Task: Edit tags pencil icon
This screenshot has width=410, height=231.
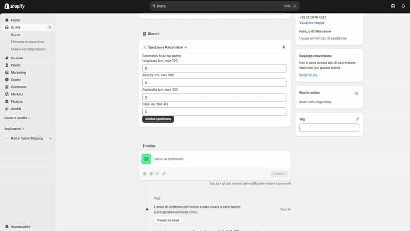Action: [357, 119]
